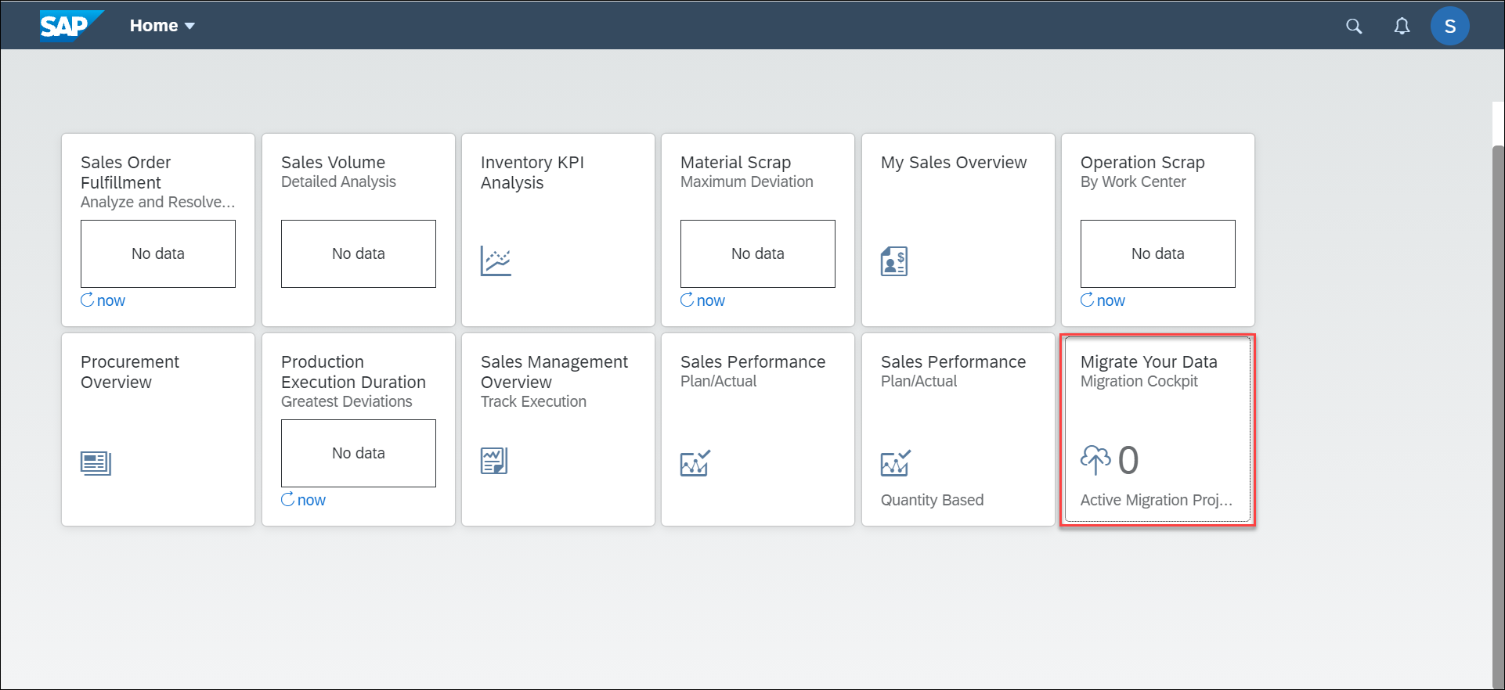Open notifications bell icon

(1402, 26)
